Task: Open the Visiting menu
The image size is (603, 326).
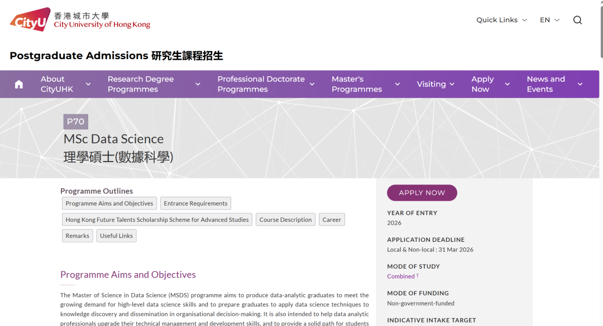Action: [435, 84]
